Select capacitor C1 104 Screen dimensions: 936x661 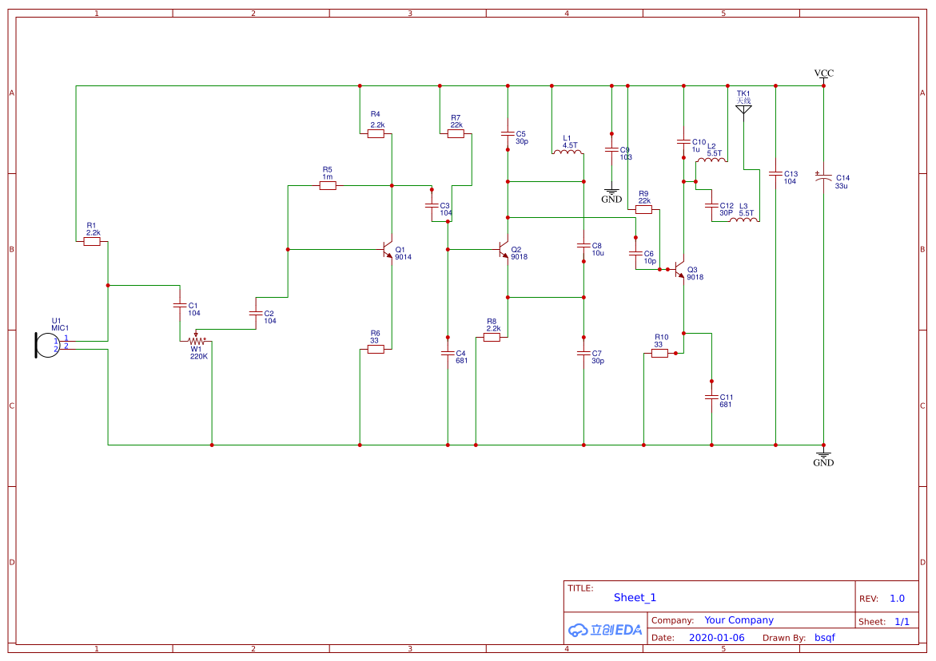click(x=180, y=305)
